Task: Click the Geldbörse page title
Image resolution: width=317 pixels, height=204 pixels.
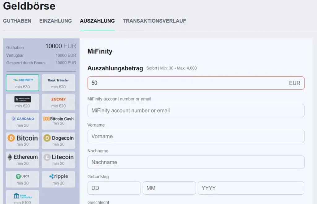Action: pos(29,6)
